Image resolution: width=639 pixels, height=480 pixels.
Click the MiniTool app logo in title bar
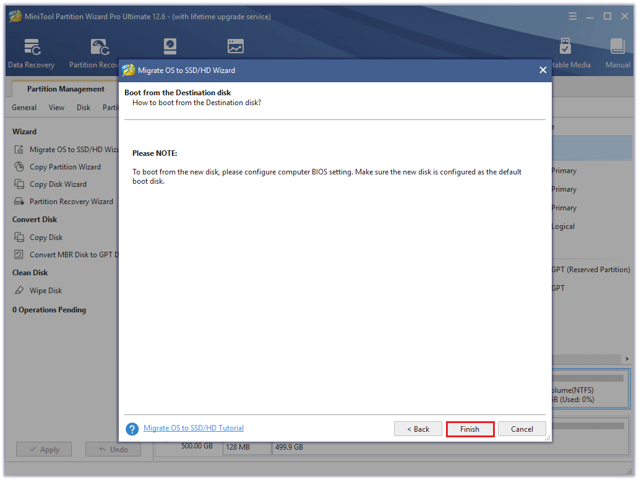point(15,16)
